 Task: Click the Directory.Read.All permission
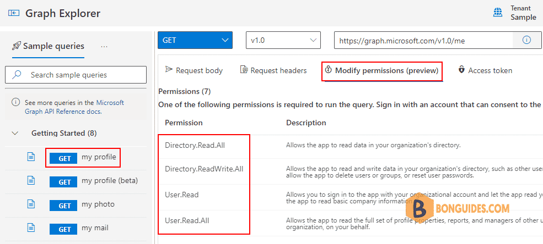click(195, 145)
